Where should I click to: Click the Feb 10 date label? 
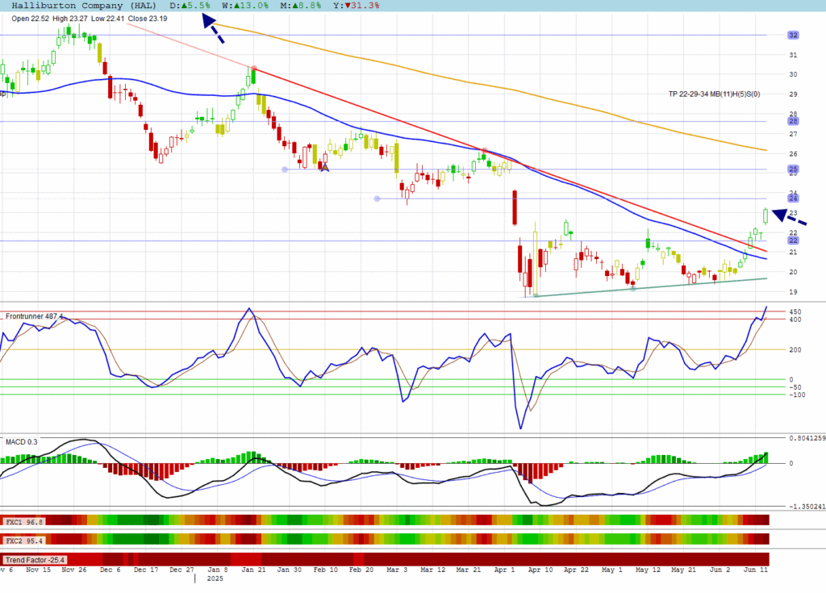pos(326,570)
